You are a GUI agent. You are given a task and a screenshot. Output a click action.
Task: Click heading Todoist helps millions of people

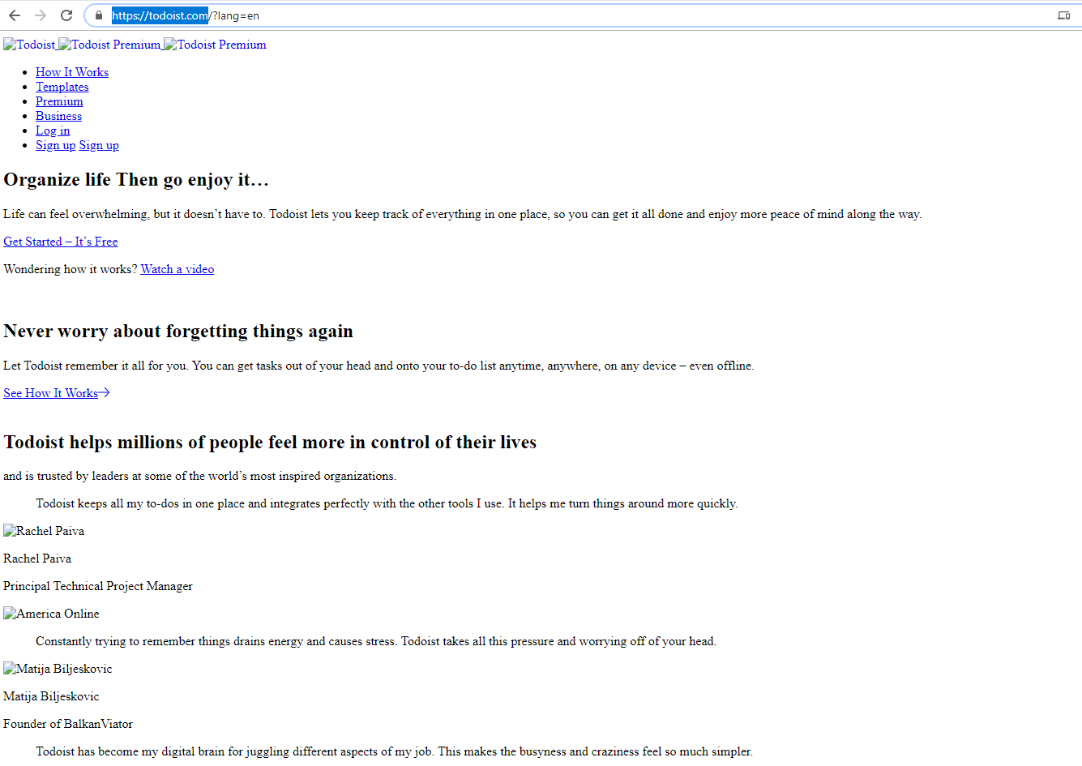pyautogui.click(x=270, y=443)
